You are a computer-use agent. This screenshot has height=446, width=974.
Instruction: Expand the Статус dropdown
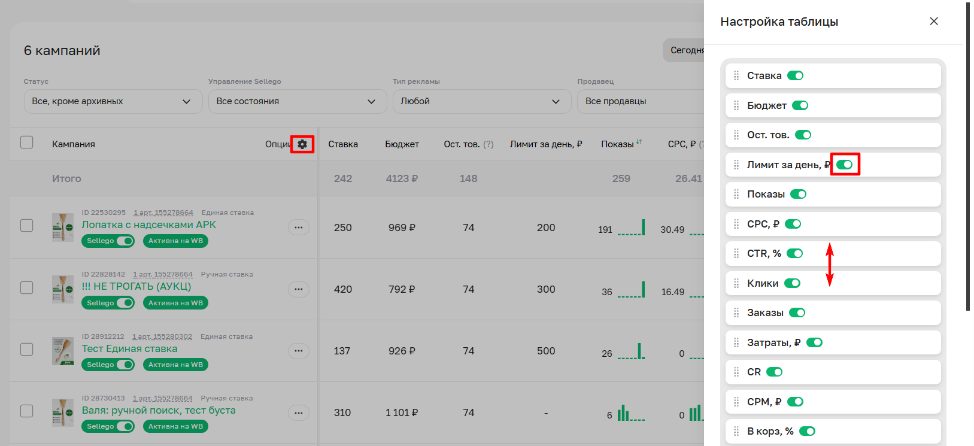click(113, 102)
